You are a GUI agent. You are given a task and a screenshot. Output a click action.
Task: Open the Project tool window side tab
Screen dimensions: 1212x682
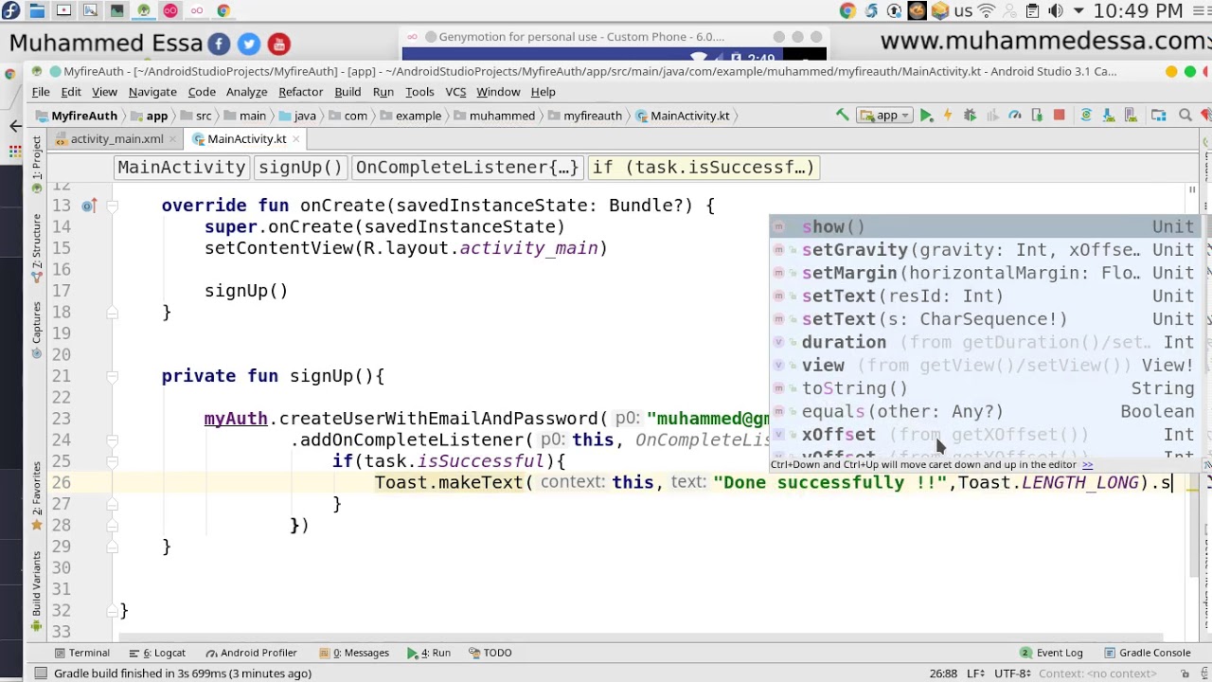coord(36,163)
